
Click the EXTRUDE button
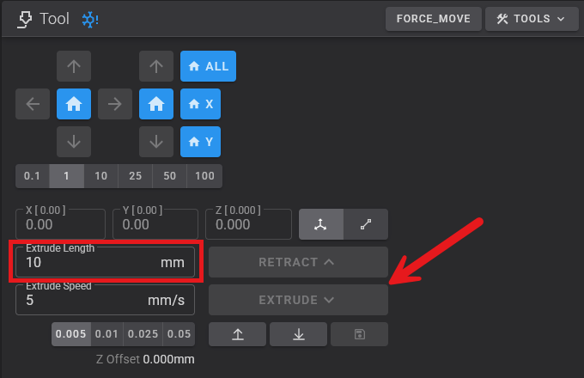pos(298,300)
